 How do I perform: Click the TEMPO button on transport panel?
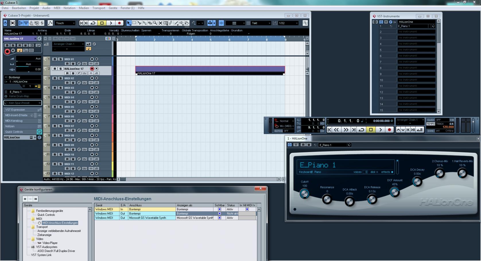pos(431,124)
